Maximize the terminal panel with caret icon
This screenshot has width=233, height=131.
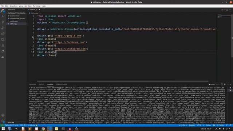228,84
